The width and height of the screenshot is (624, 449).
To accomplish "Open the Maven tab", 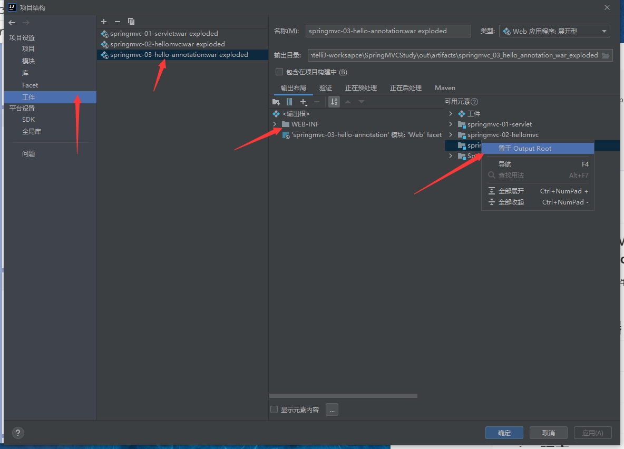I will pyautogui.click(x=445, y=88).
